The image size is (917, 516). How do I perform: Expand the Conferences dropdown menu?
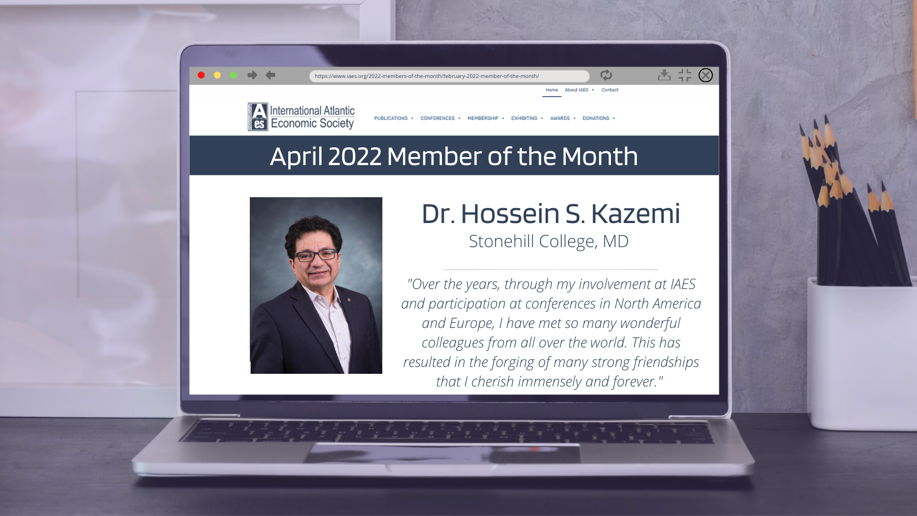(x=440, y=118)
